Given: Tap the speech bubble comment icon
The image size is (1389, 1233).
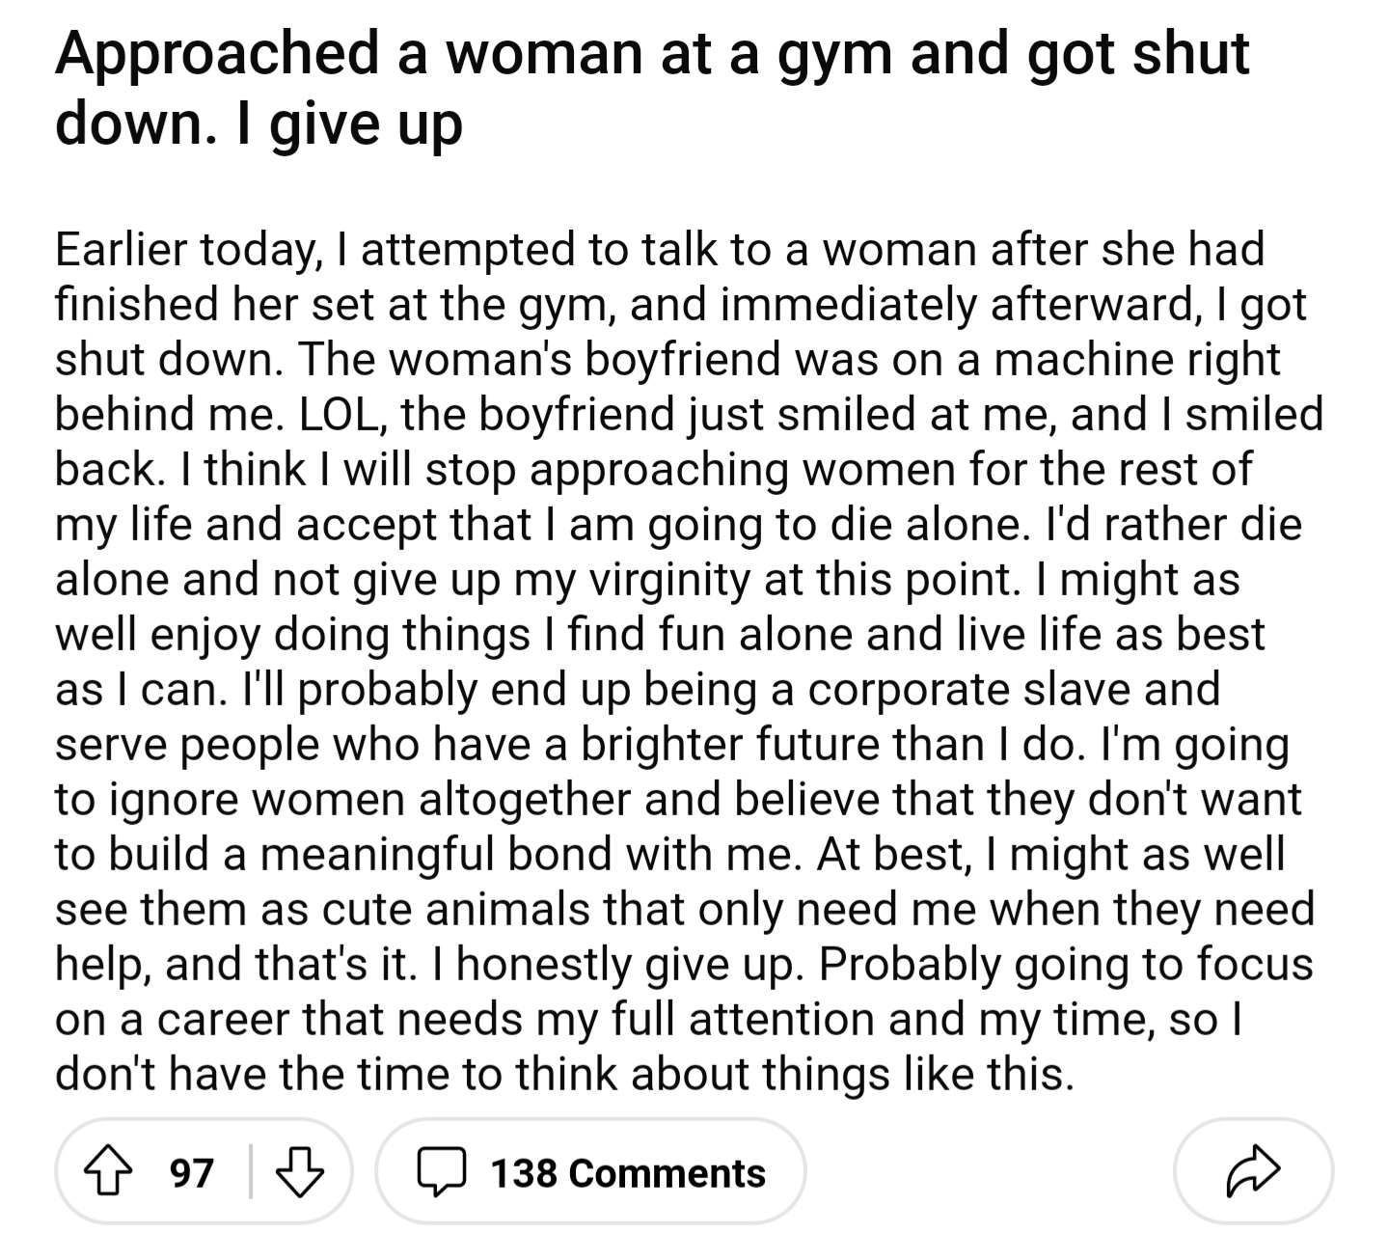Looking at the screenshot, I should (x=441, y=1173).
